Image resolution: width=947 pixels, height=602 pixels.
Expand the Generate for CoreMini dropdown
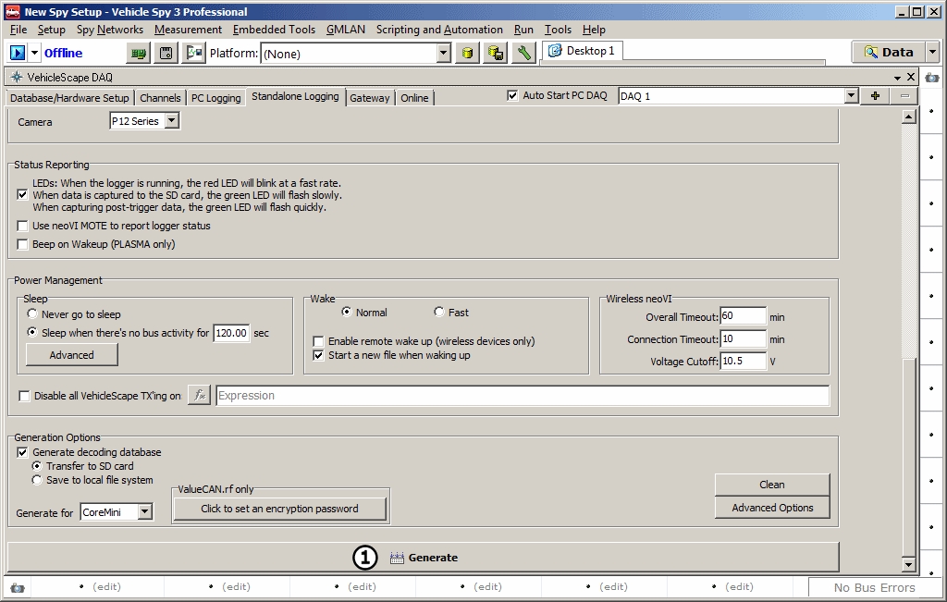pos(144,511)
